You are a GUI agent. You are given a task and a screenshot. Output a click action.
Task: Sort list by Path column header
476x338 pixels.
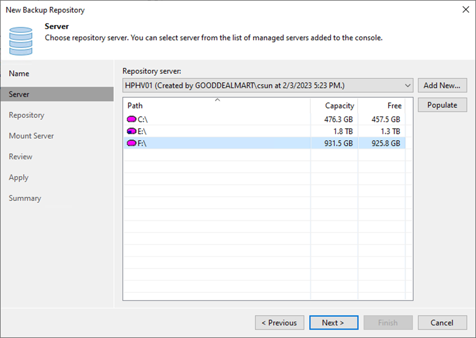[x=216, y=105]
